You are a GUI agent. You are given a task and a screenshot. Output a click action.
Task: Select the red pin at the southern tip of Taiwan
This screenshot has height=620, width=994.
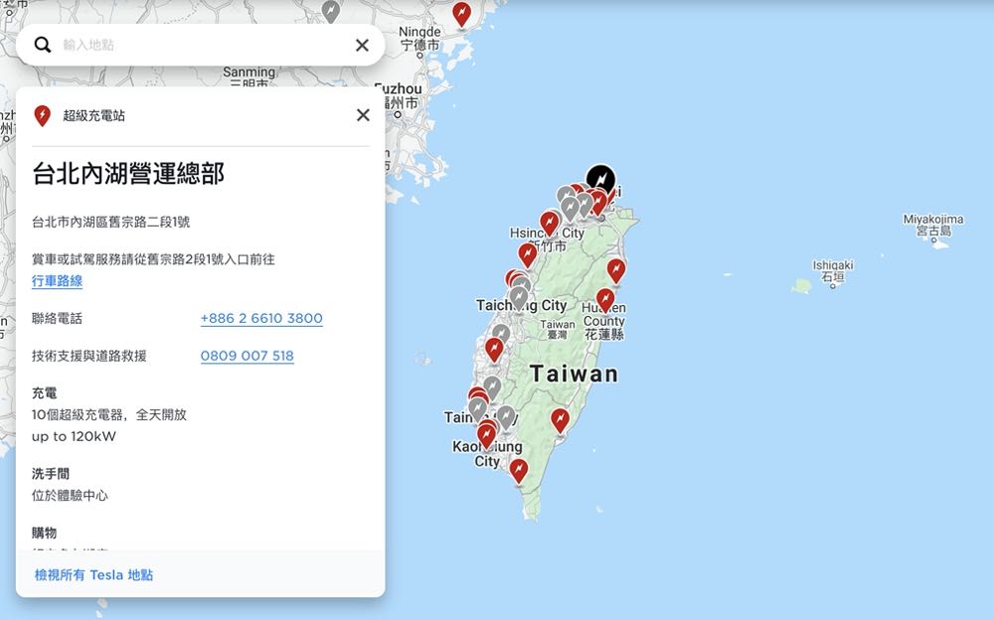click(x=519, y=470)
